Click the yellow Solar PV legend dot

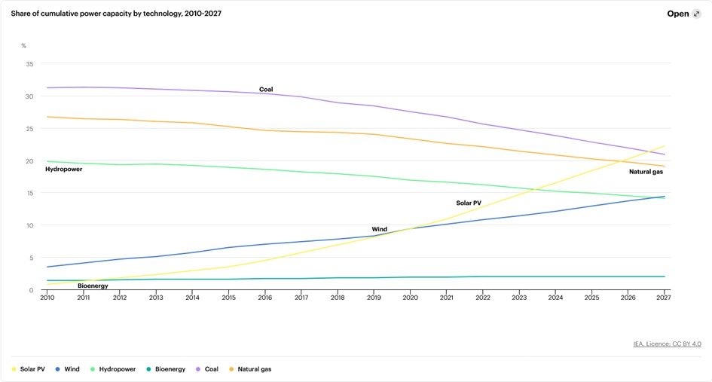coord(14,369)
